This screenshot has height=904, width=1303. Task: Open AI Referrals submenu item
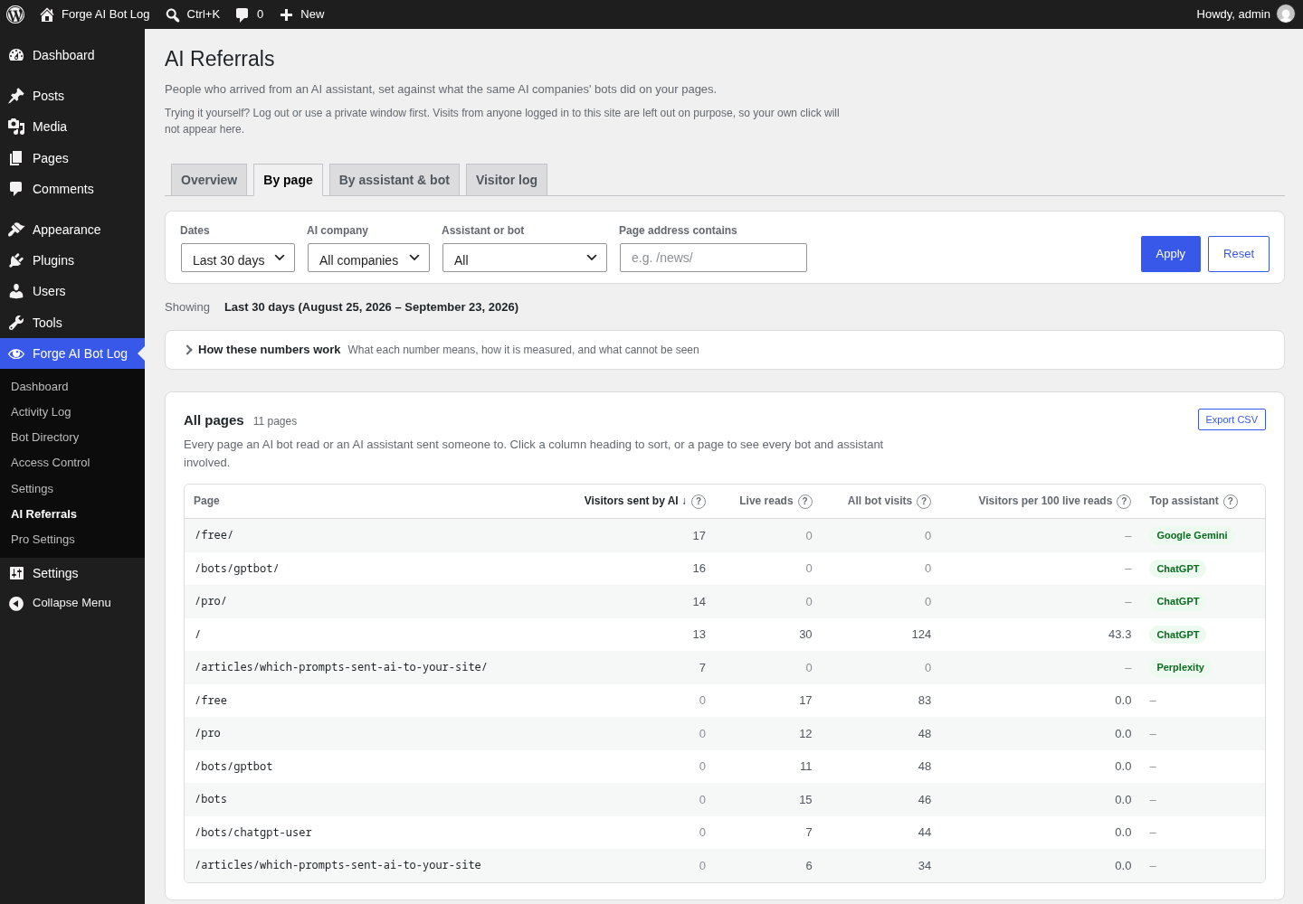coord(43,514)
